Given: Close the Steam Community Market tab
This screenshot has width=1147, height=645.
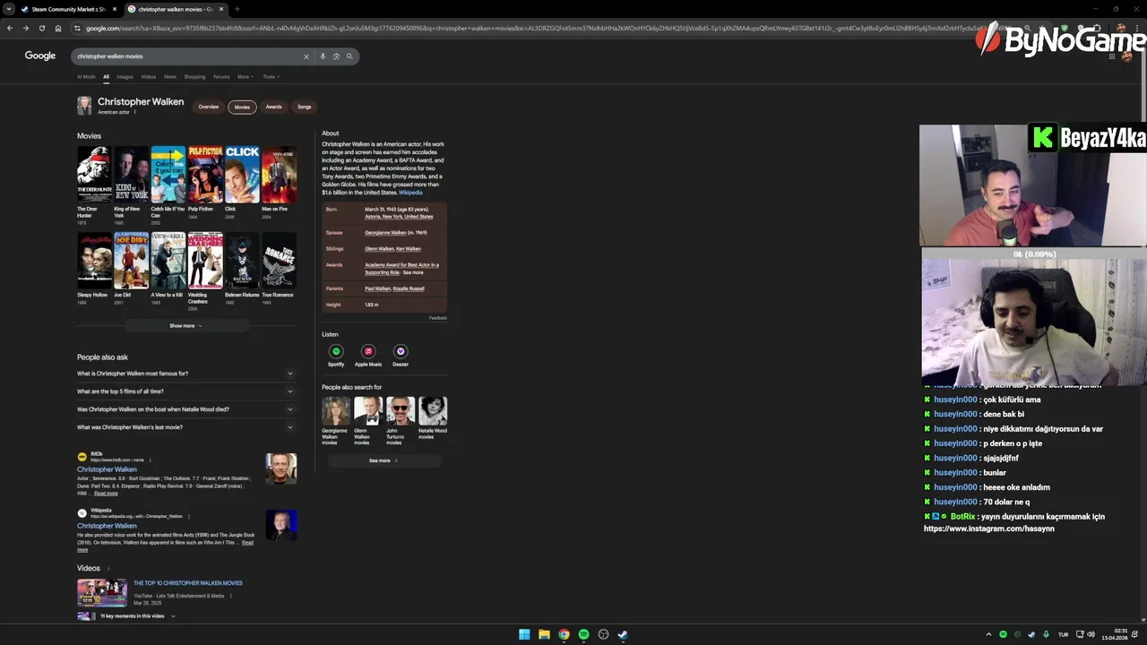Looking at the screenshot, I should [115, 9].
